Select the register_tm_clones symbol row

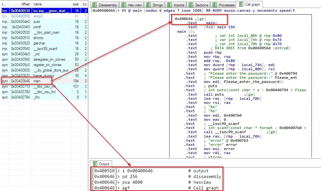point(44,65)
